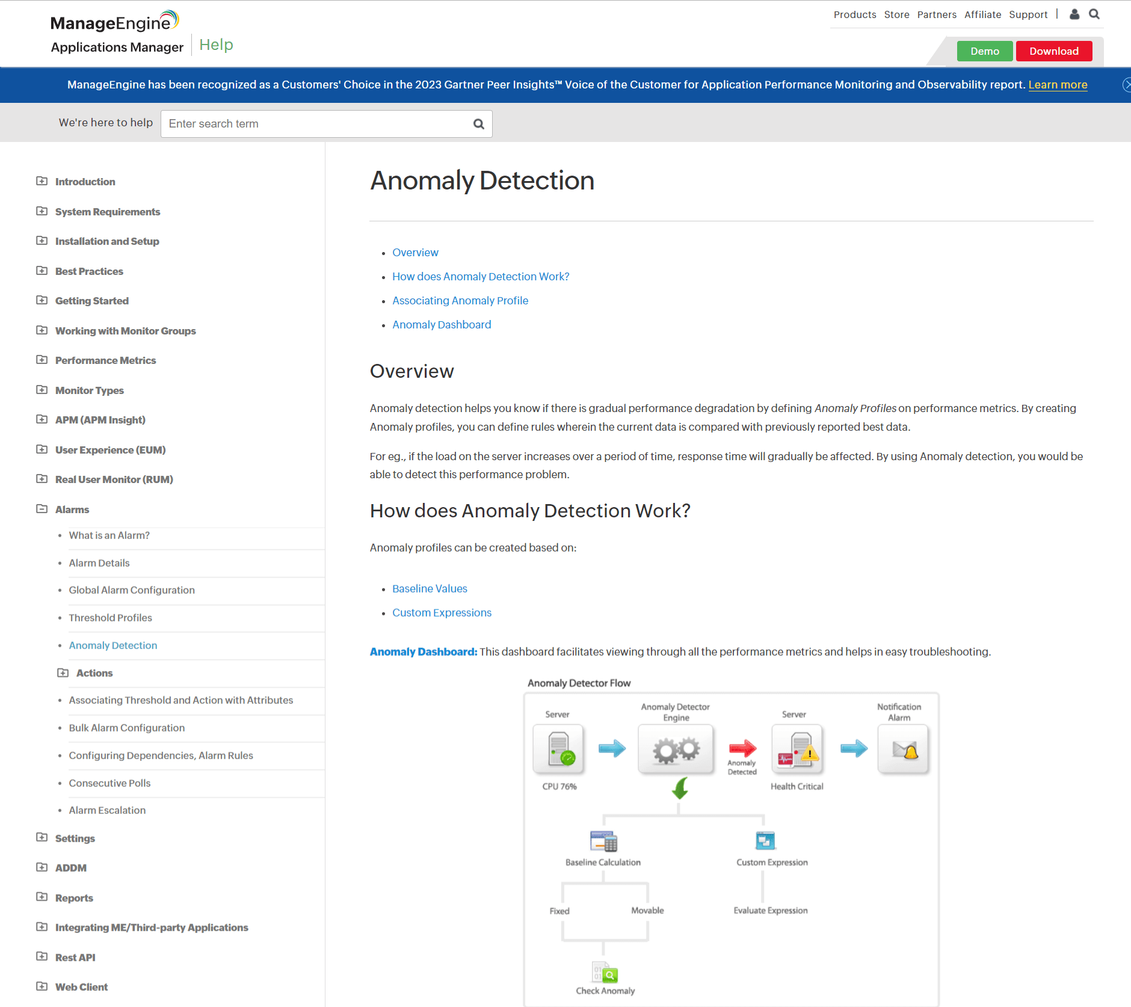Expand Integrating ME/Third-party Applications section
Screen dimensions: 1131x1007
pos(42,927)
